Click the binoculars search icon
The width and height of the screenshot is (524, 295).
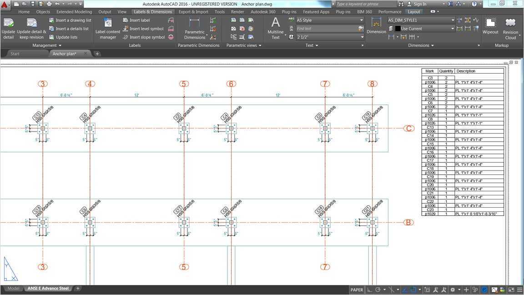[x=401, y=4]
